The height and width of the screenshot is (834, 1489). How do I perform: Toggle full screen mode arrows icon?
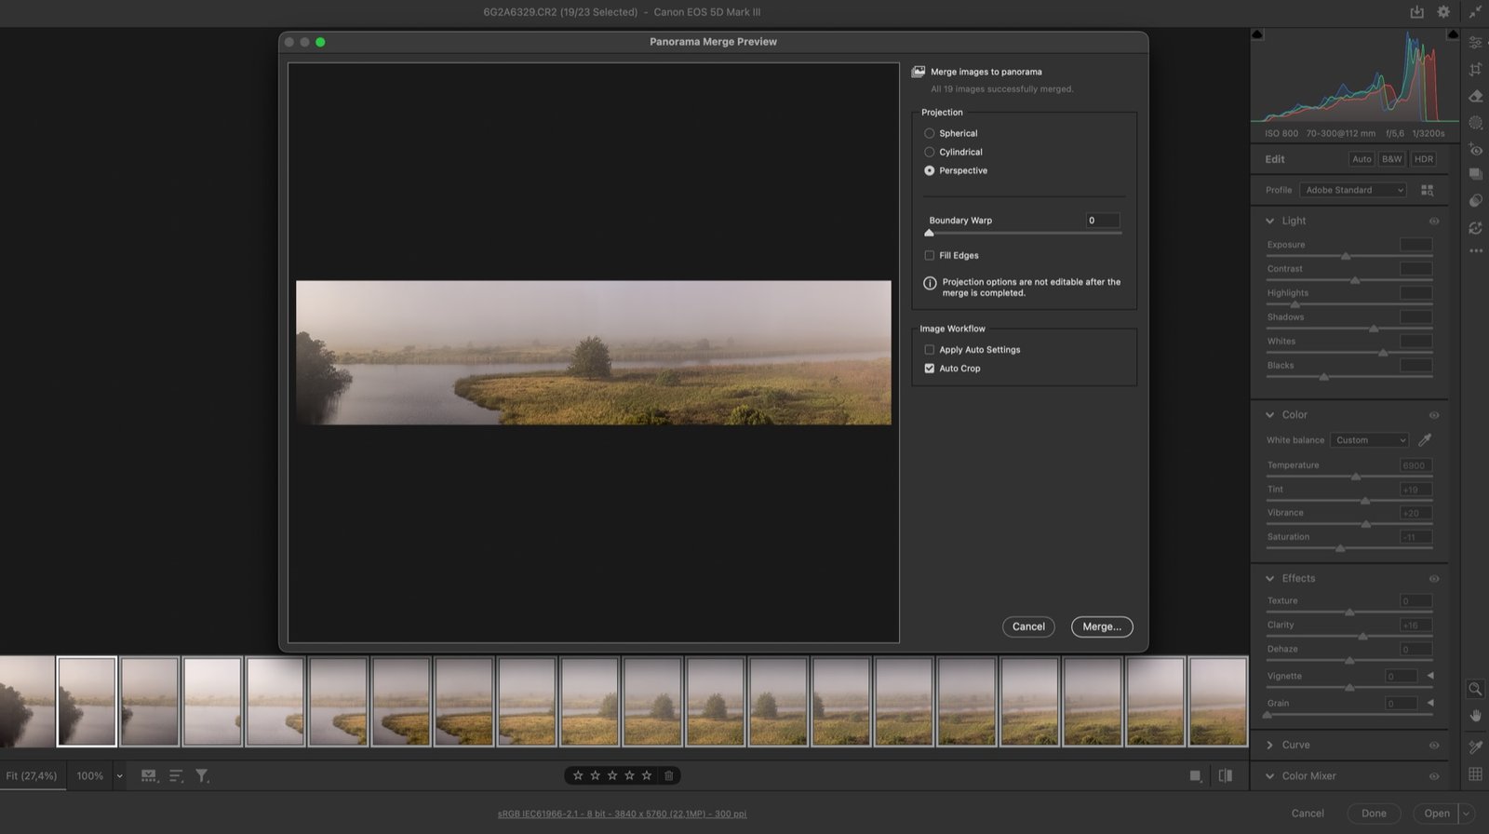[1475, 12]
